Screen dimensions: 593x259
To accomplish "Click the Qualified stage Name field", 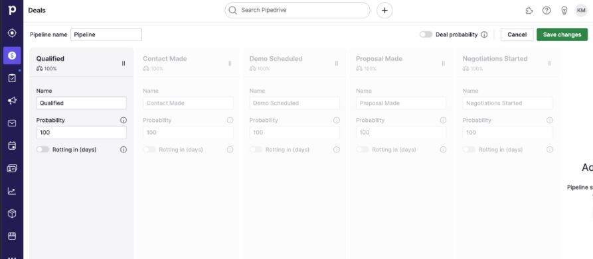I will click(81, 103).
